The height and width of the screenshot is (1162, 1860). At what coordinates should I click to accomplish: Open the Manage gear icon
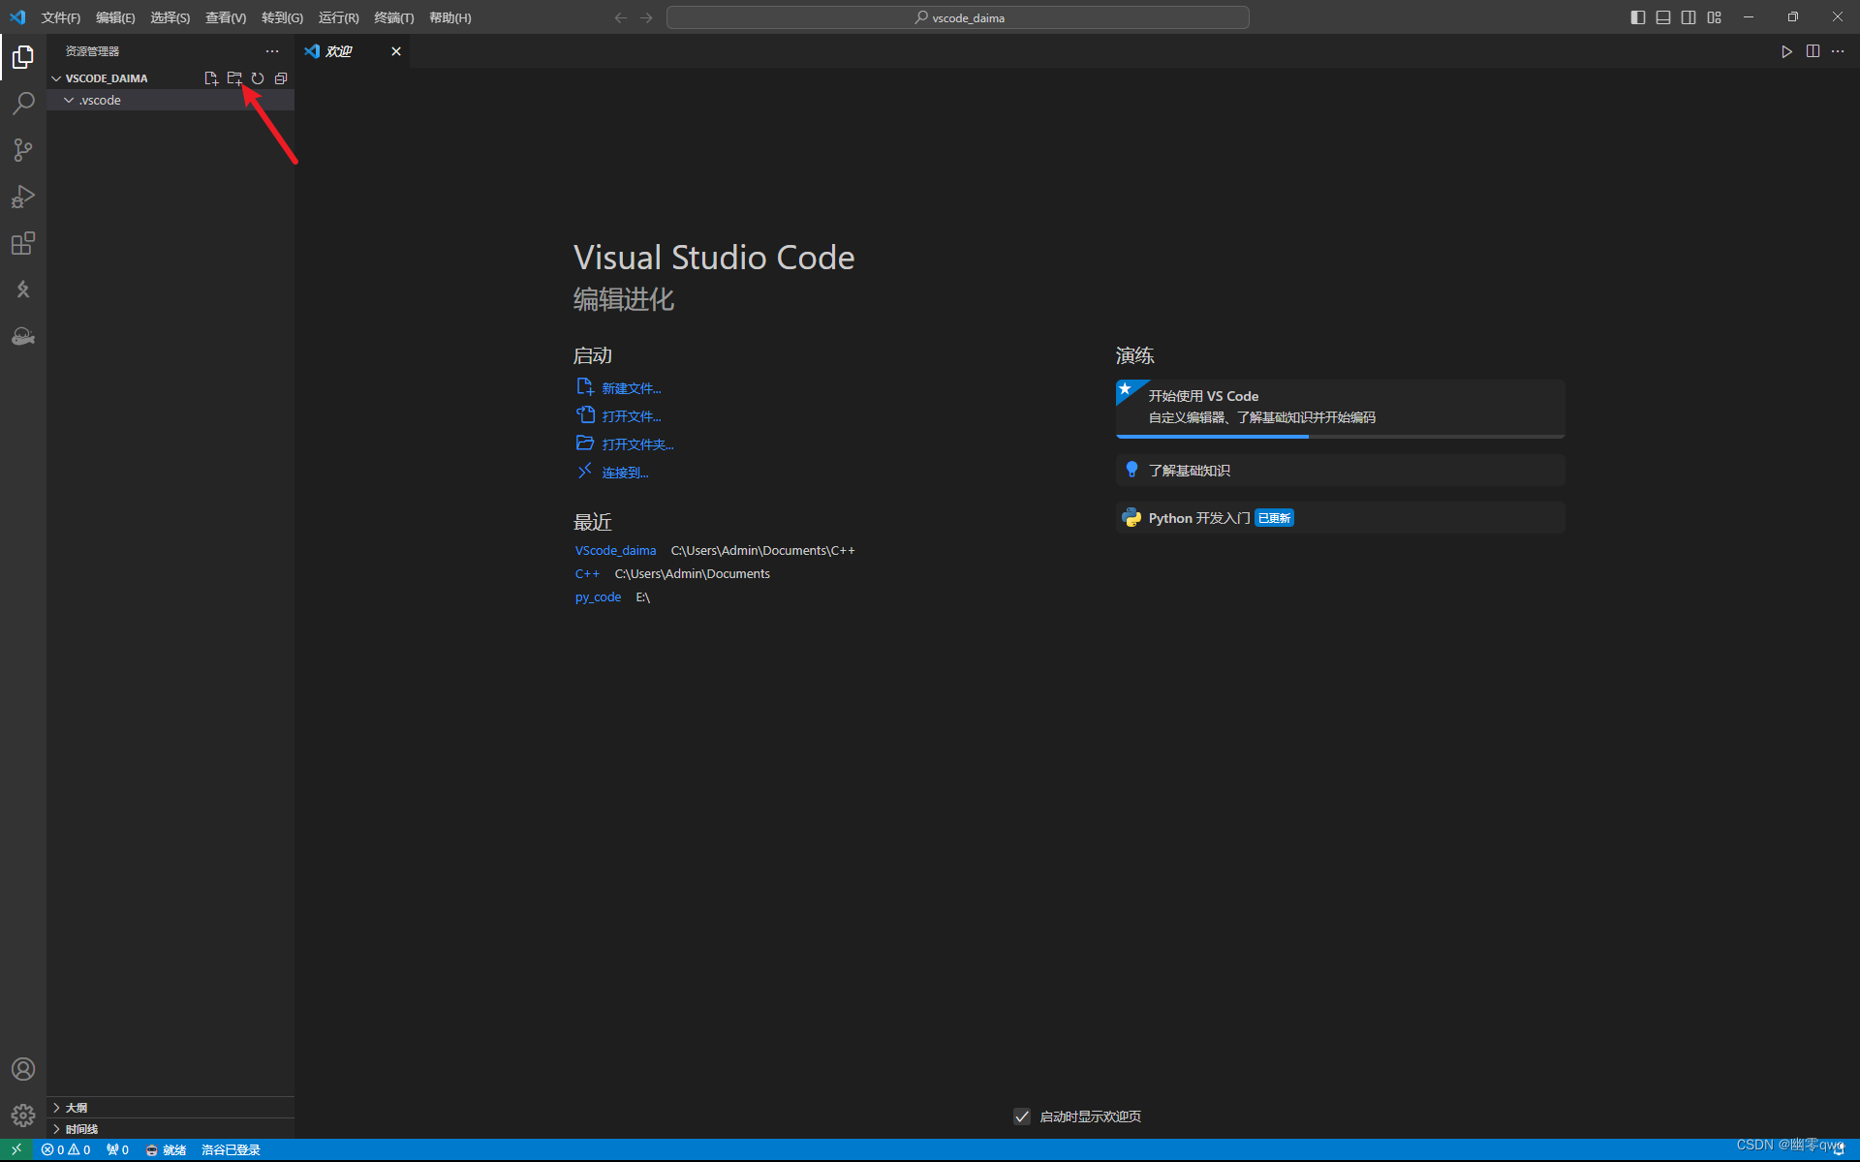click(x=23, y=1116)
